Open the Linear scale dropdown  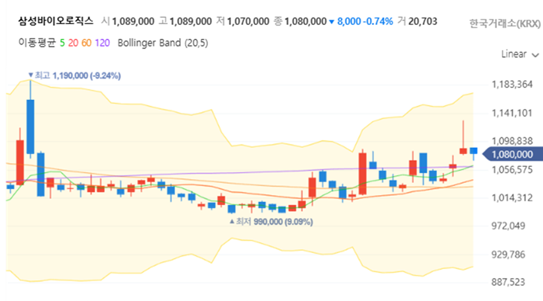tap(520, 55)
